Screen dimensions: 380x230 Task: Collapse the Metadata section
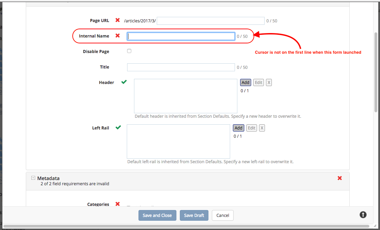[33, 178]
